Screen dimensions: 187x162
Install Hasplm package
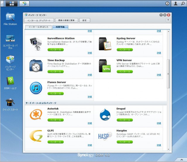tap(125, 142)
